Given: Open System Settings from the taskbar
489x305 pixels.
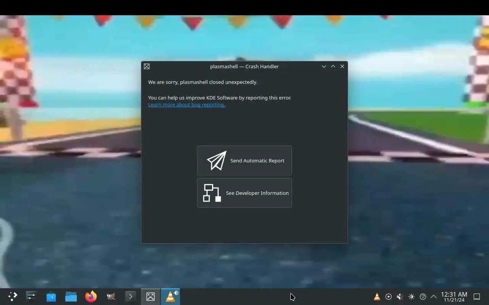Looking at the screenshot, I should click(x=31, y=297).
